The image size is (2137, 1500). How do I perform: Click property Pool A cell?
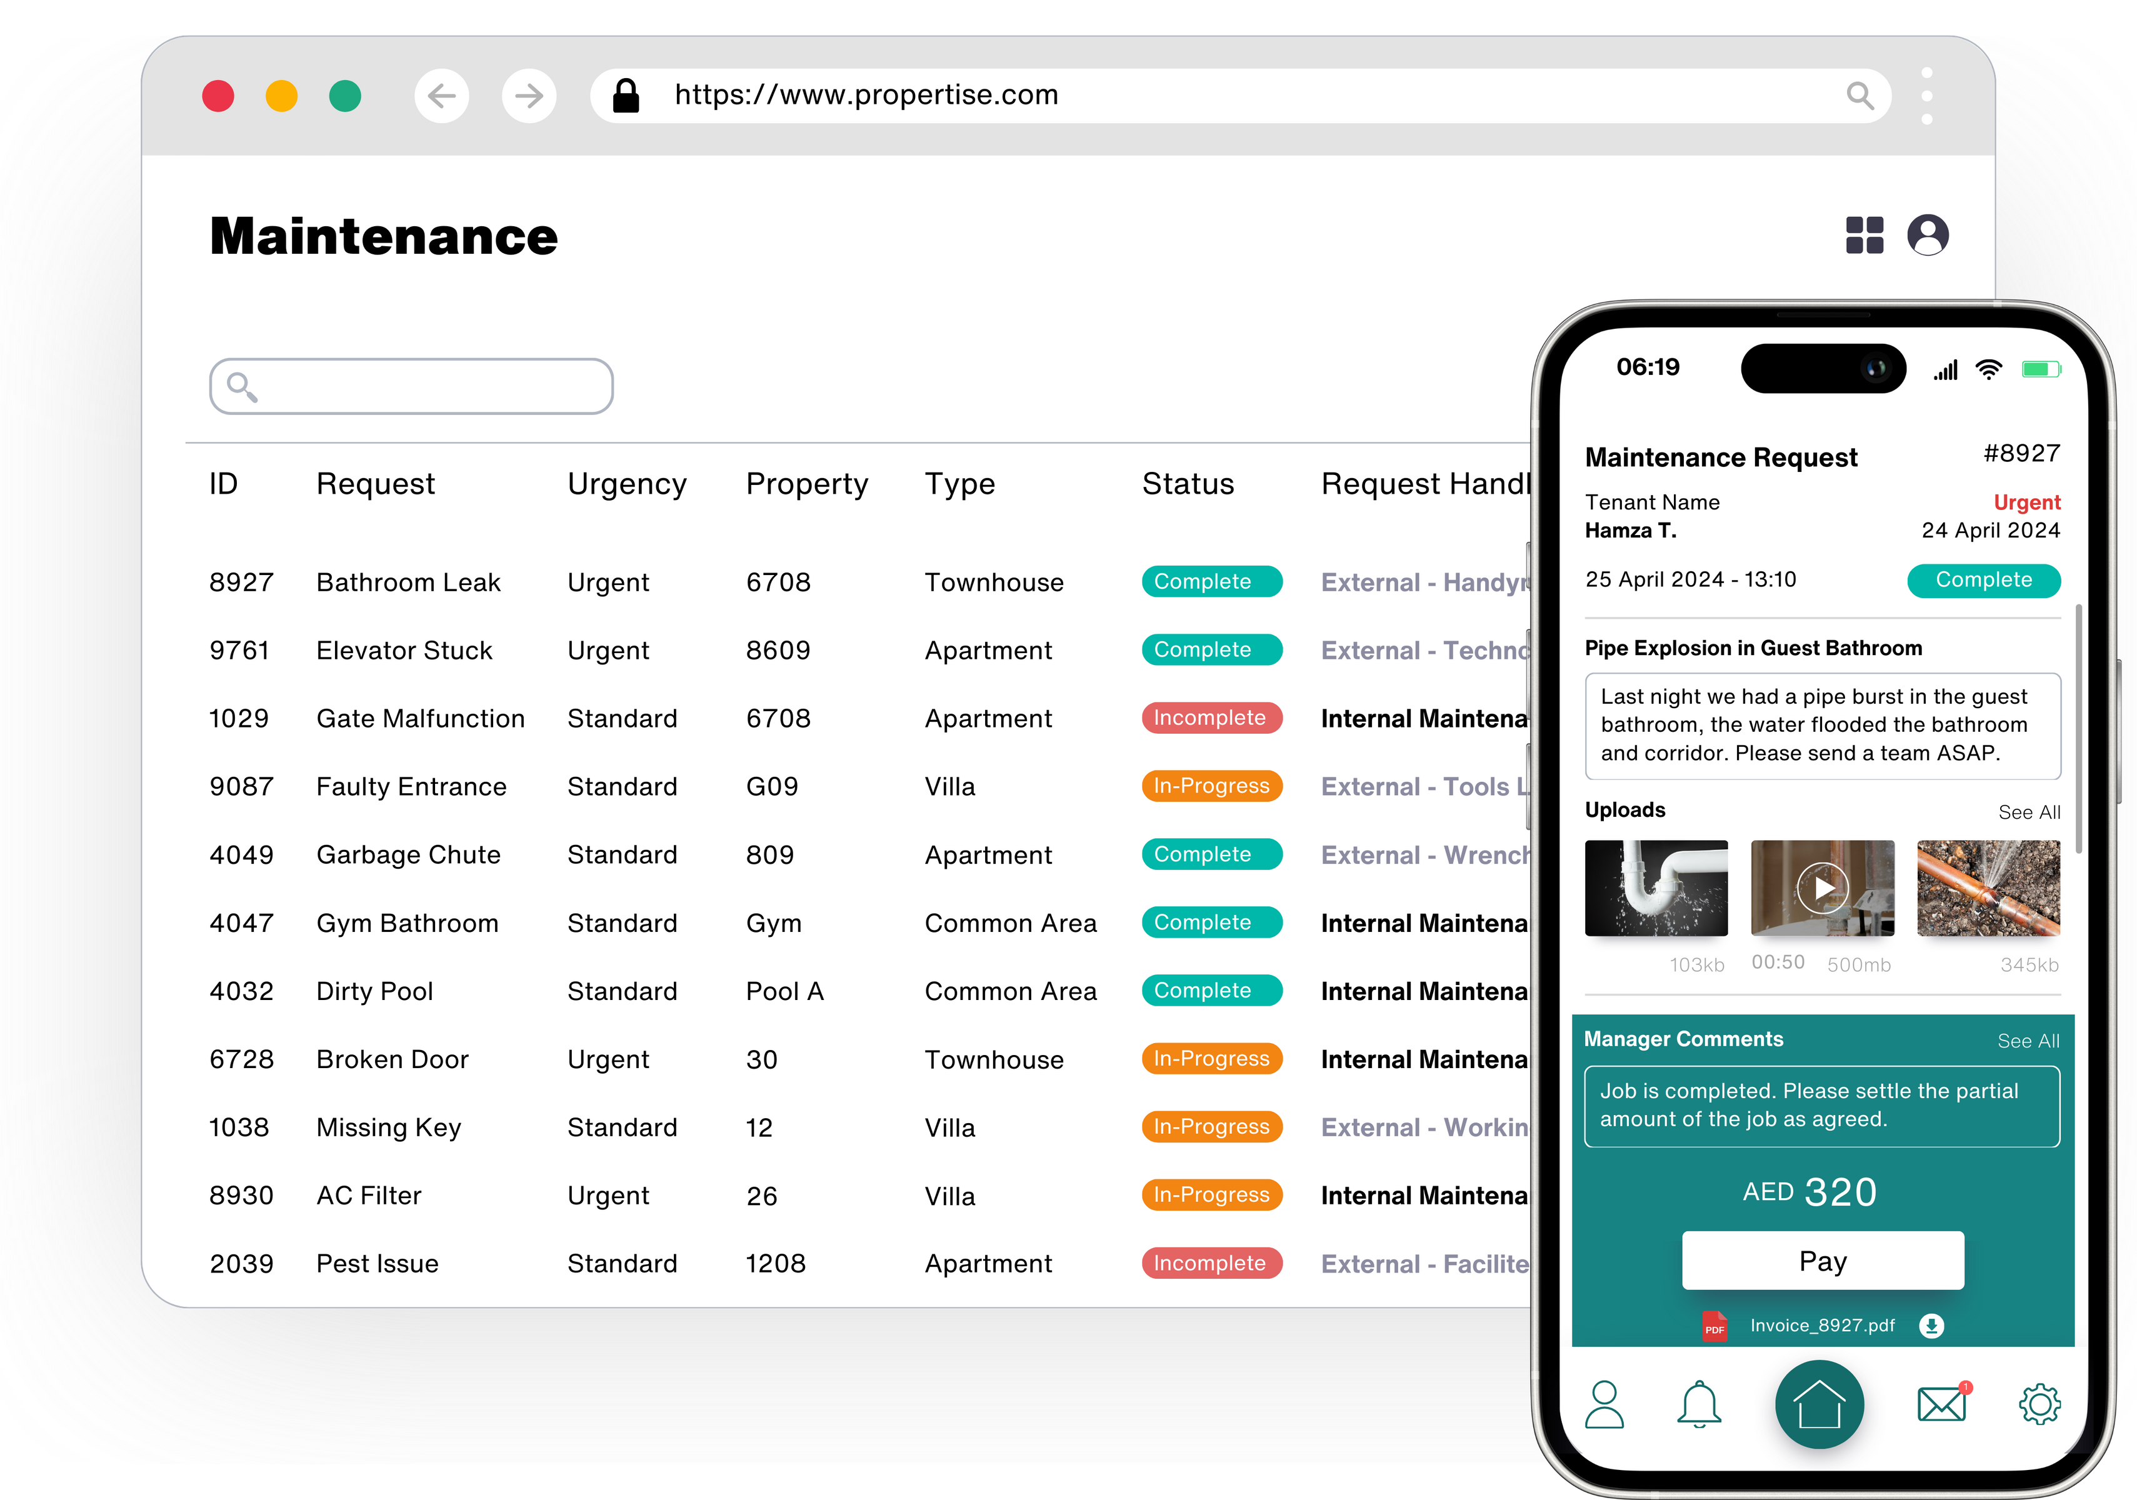click(x=784, y=991)
